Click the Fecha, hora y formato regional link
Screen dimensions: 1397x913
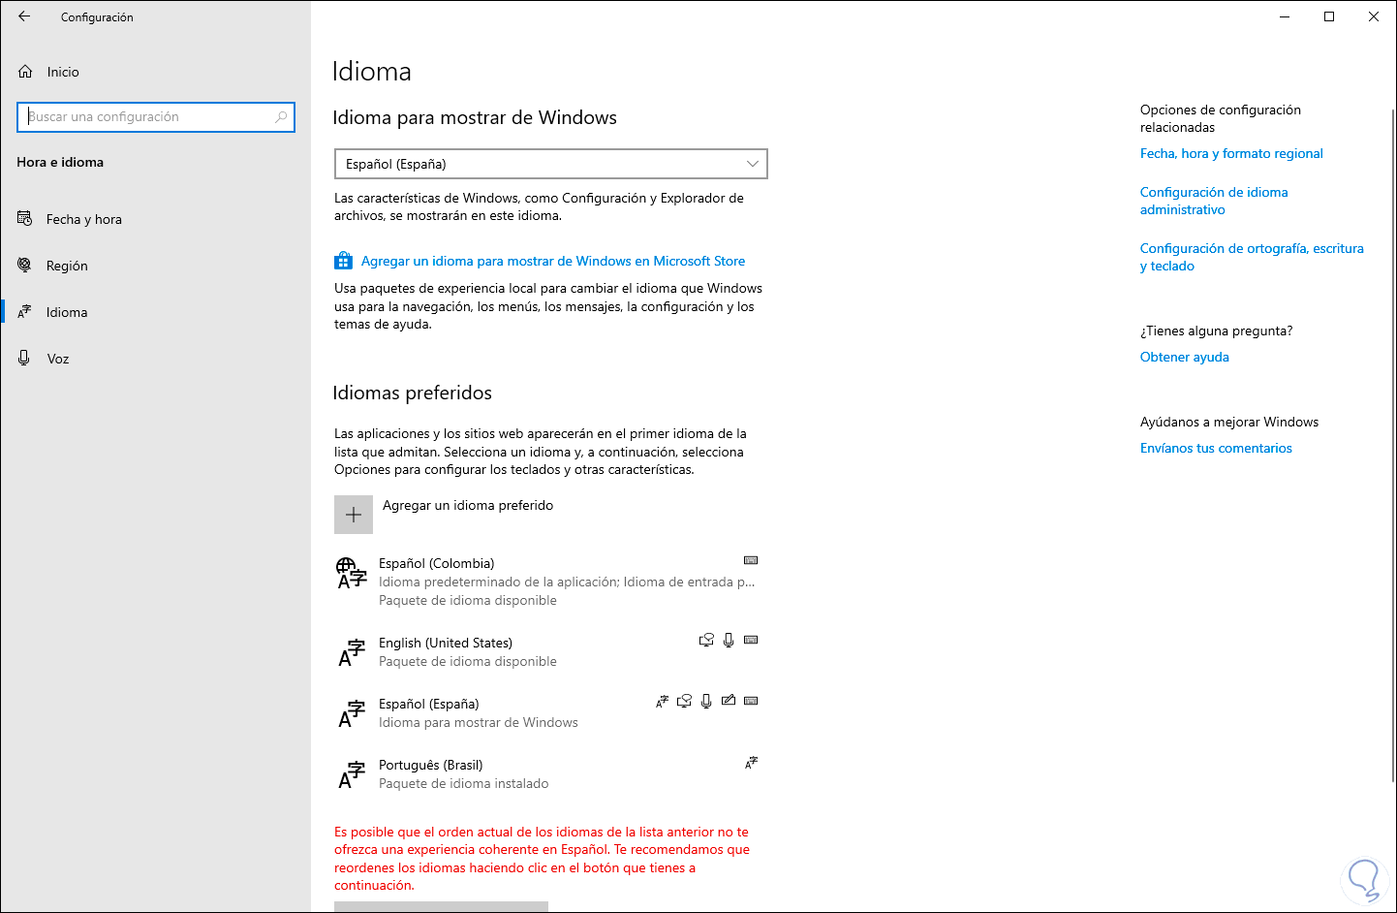[1231, 153]
